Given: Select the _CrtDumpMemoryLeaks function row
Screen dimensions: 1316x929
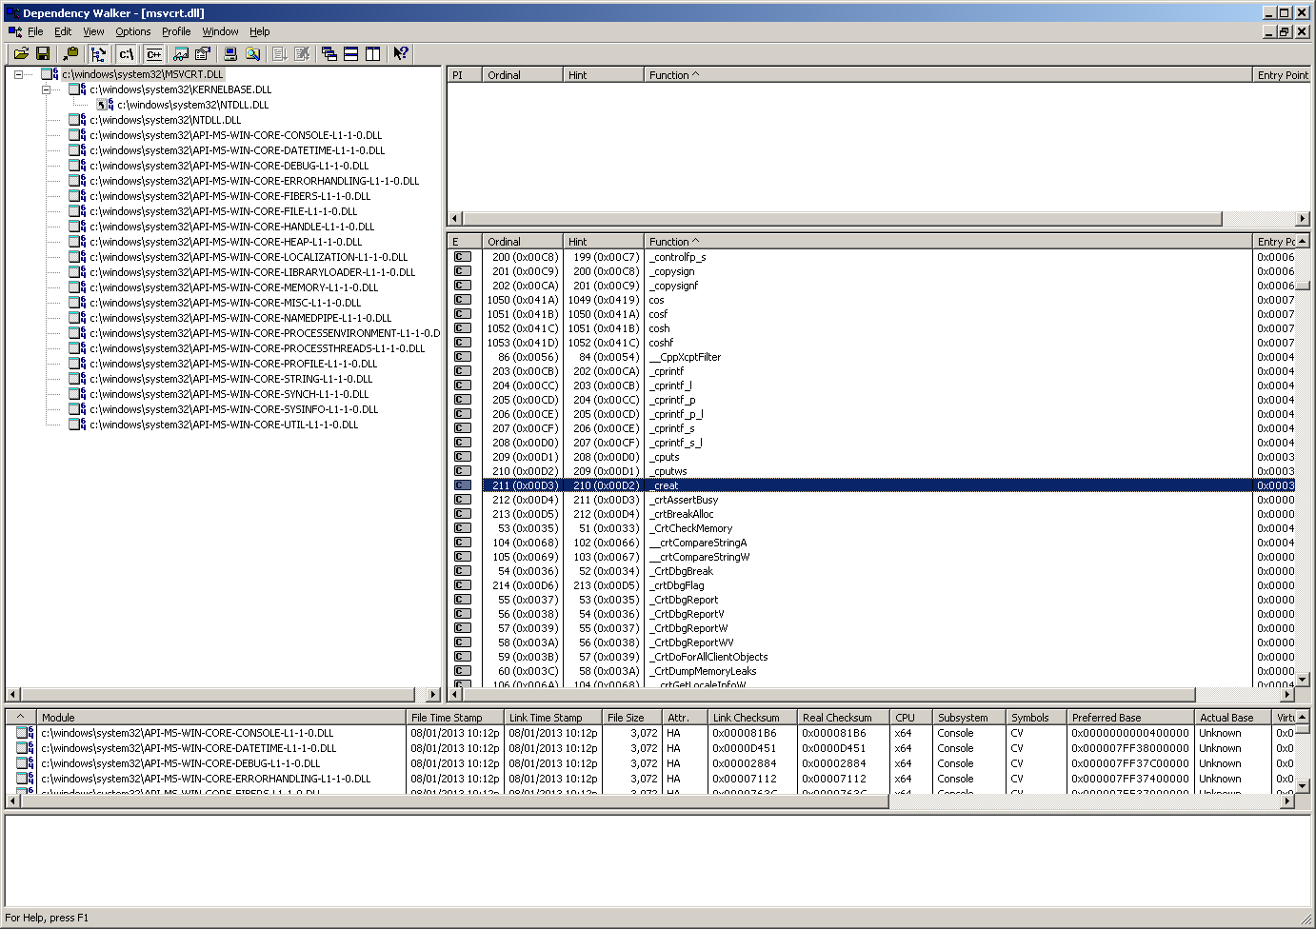Looking at the screenshot, I should (x=871, y=671).
